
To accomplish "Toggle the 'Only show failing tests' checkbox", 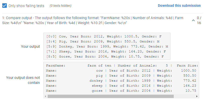I will tap(4, 6).
